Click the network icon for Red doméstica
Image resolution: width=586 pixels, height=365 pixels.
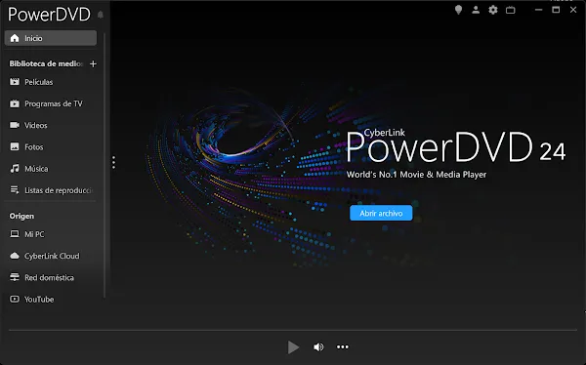pyautogui.click(x=15, y=277)
